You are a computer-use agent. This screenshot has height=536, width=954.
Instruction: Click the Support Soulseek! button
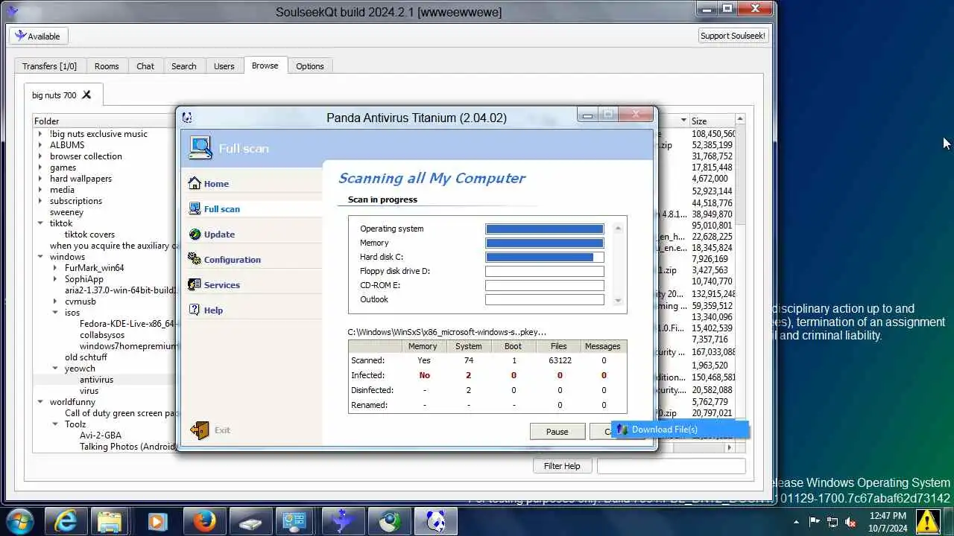[733, 36]
